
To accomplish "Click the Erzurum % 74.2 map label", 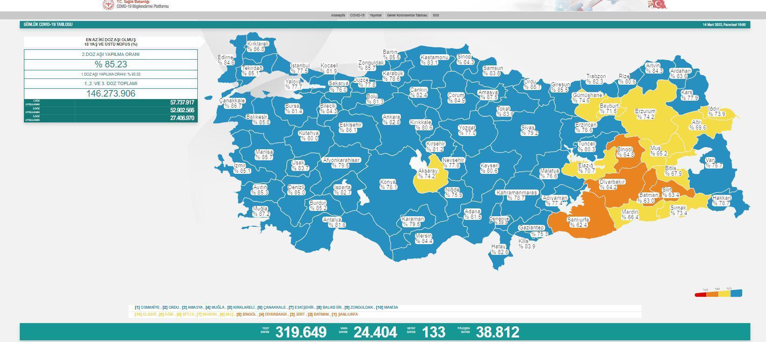I will 645,114.
